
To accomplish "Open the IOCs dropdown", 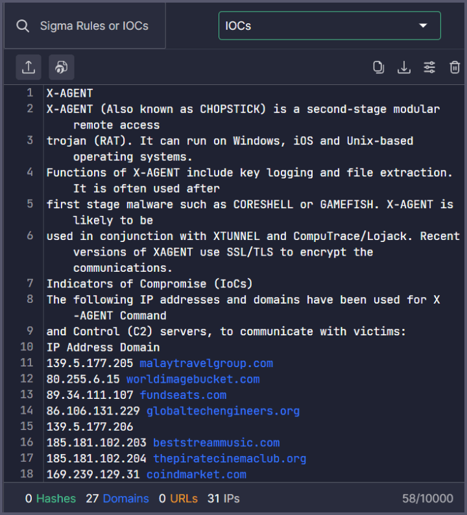I will [x=329, y=26].
